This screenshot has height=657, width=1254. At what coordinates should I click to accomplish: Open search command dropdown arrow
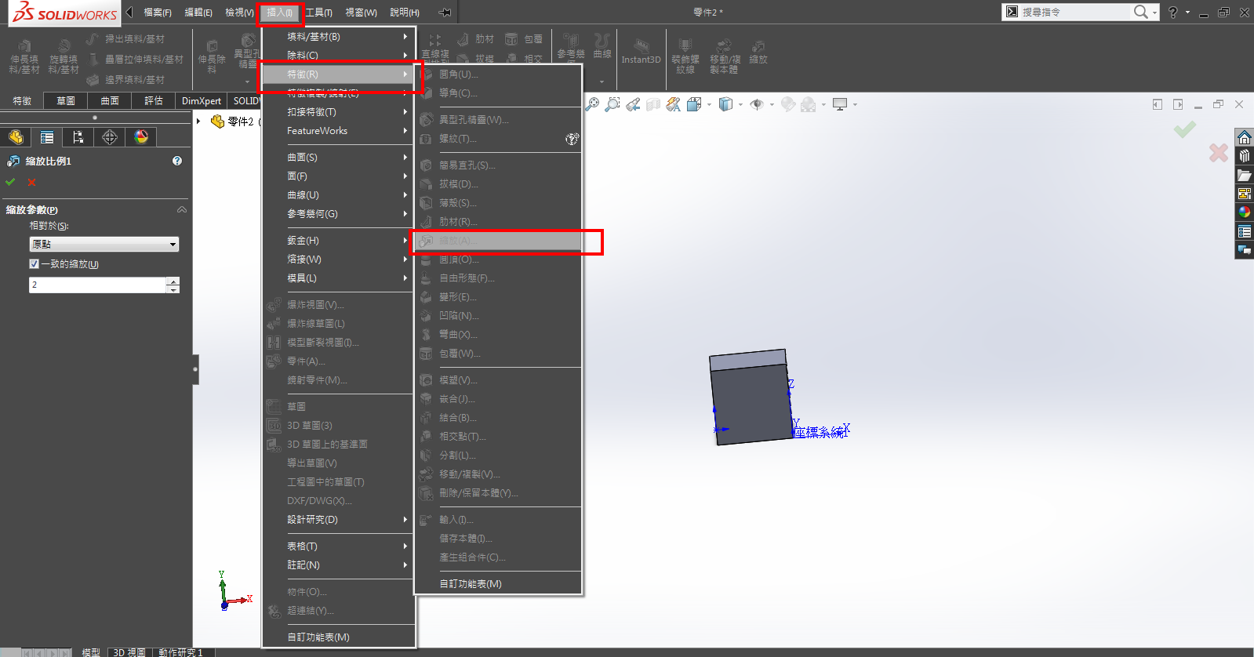coord(1154,13)
